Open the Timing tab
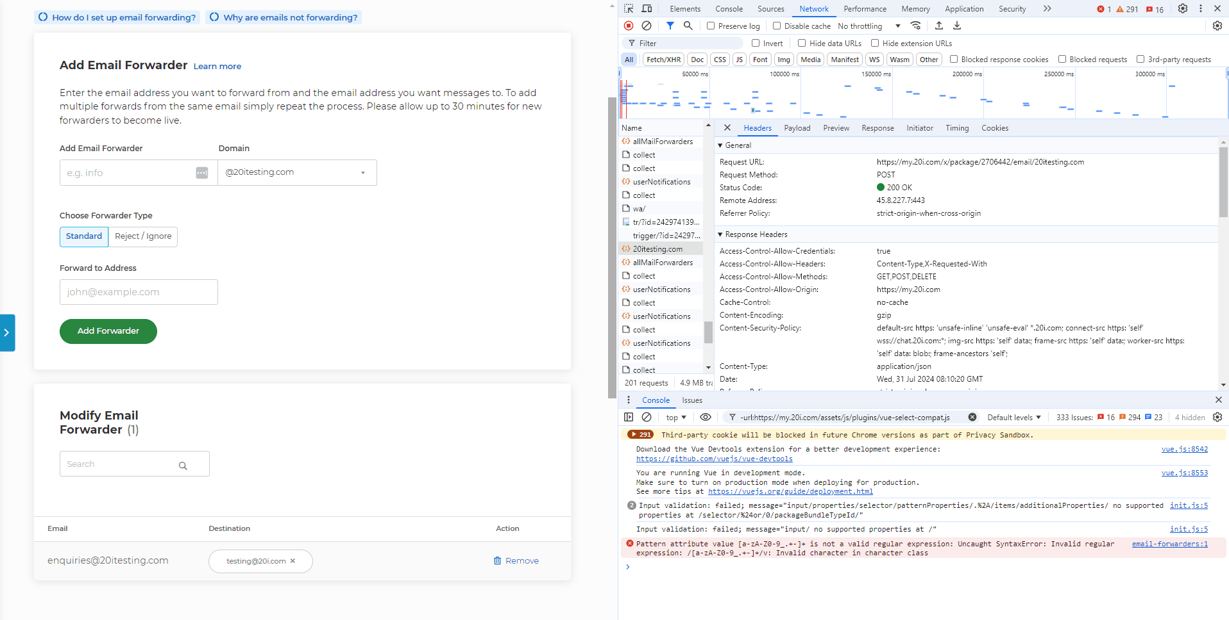Screen dimensions: 1229x620 click(957, 128)
